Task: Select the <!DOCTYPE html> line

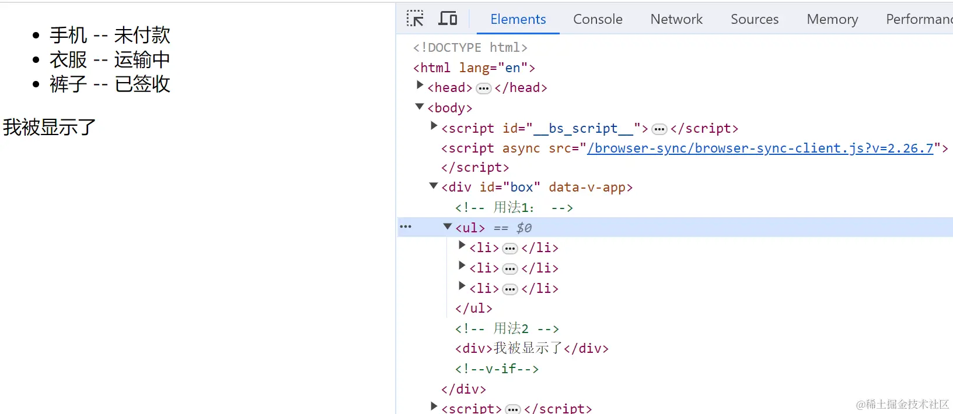Action: point(470,48)
